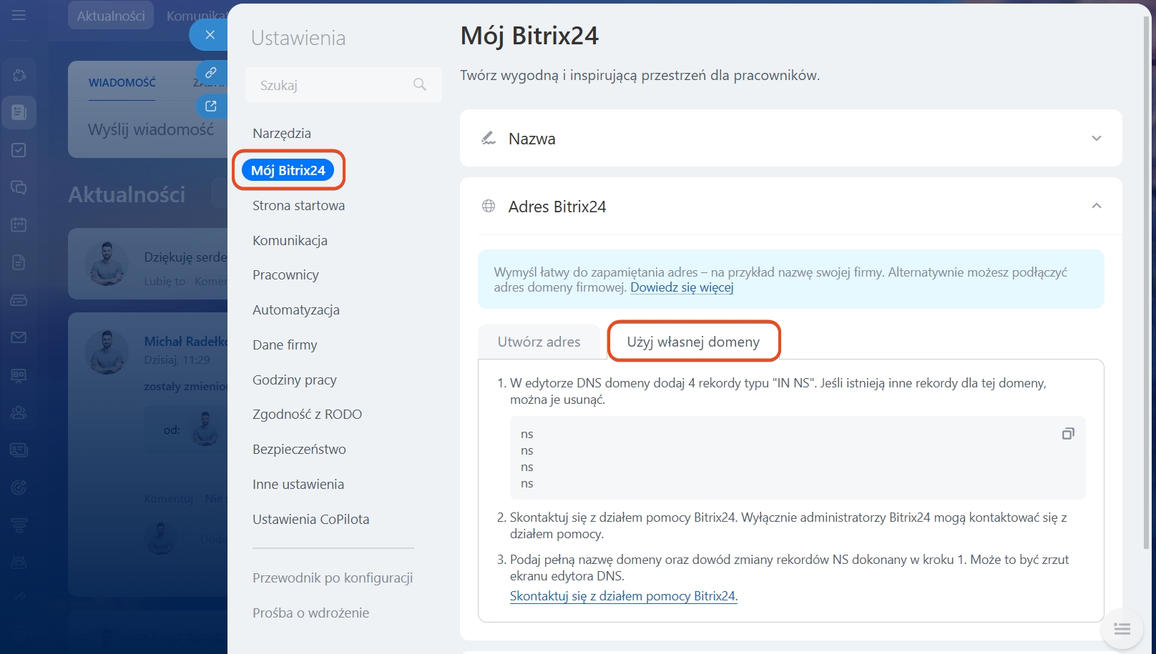Select Strona startowa in settings menu
Screen dimensions: 1156x654
point(298,206)
